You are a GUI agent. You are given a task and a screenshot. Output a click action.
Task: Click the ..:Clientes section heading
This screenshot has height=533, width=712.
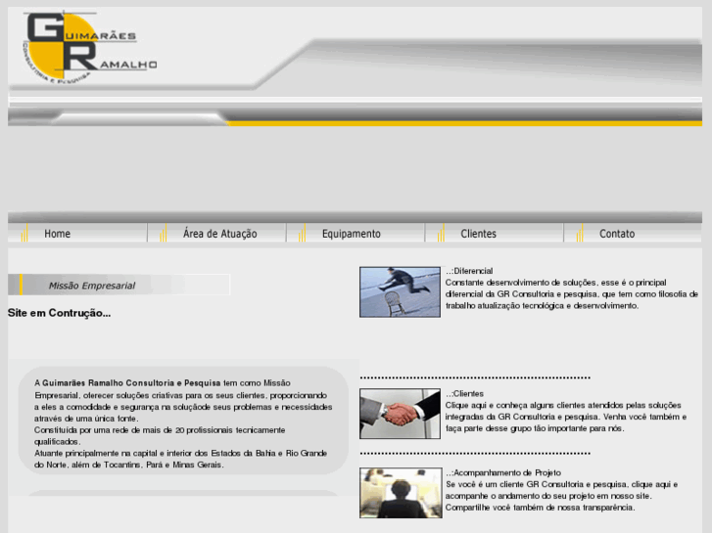point(464,393)
